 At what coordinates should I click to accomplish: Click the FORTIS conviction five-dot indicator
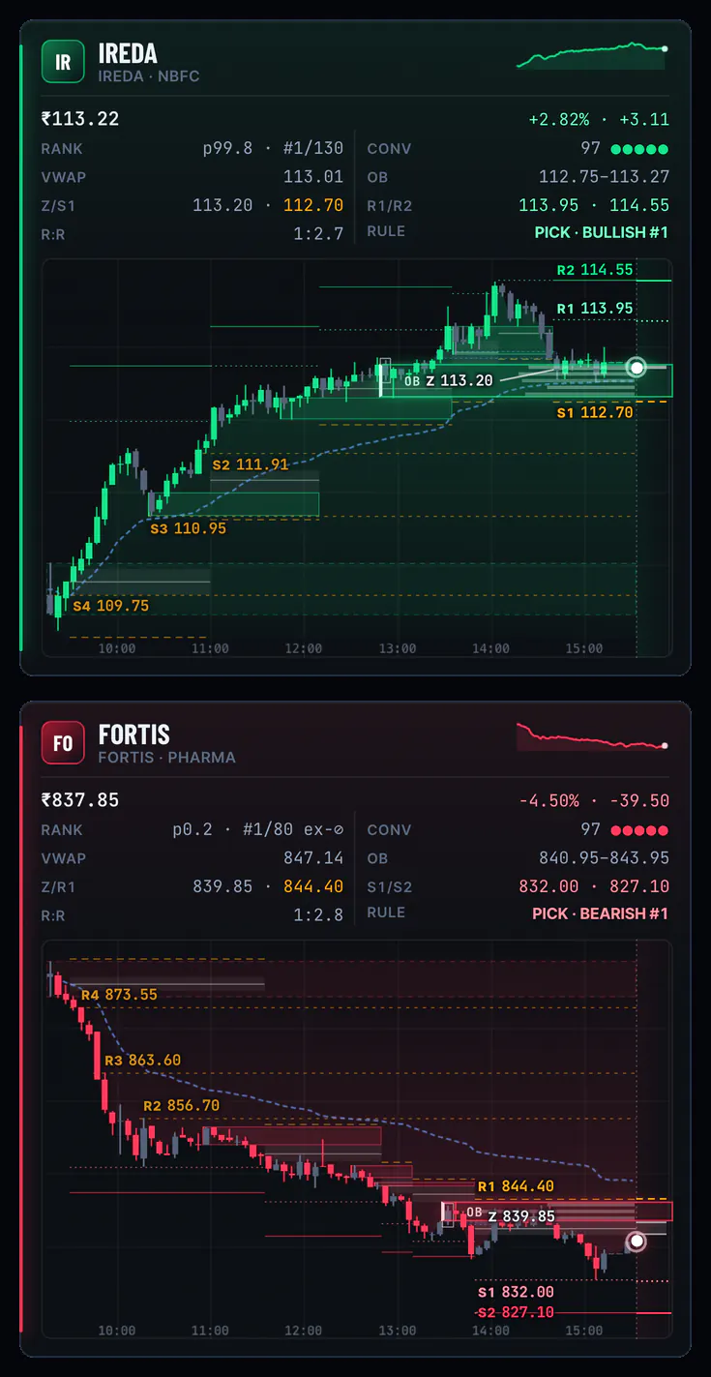click(639, 830)
